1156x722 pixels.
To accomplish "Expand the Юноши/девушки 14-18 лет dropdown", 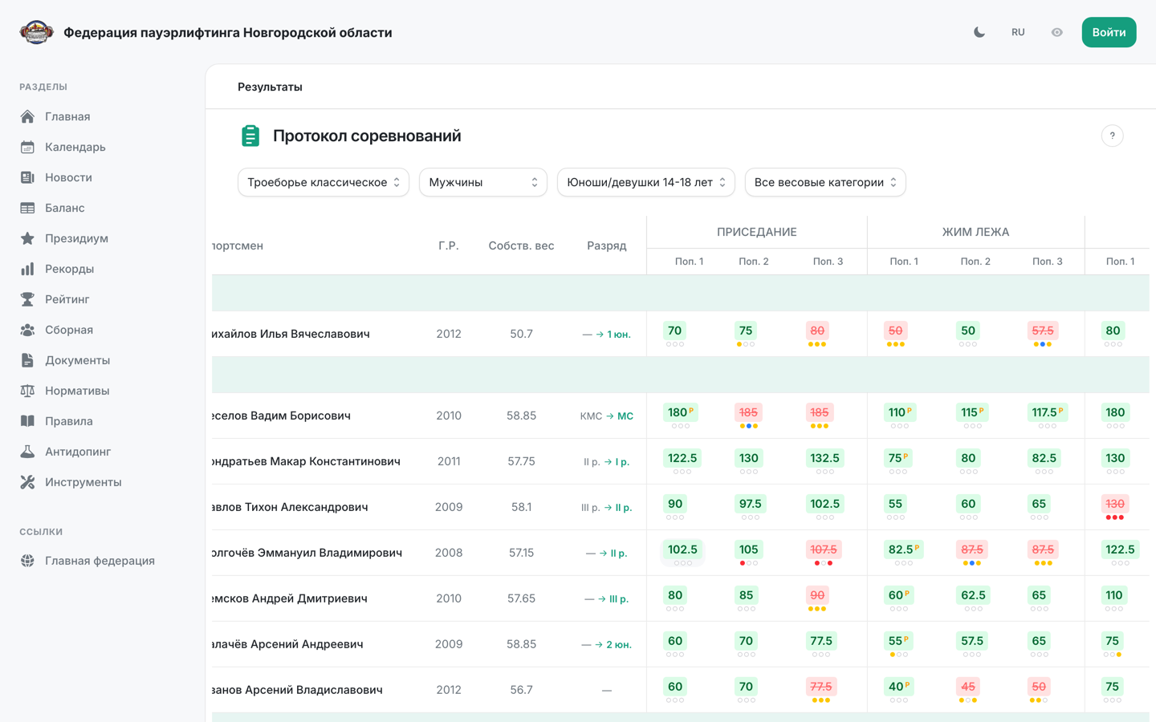I will (646, 182).
